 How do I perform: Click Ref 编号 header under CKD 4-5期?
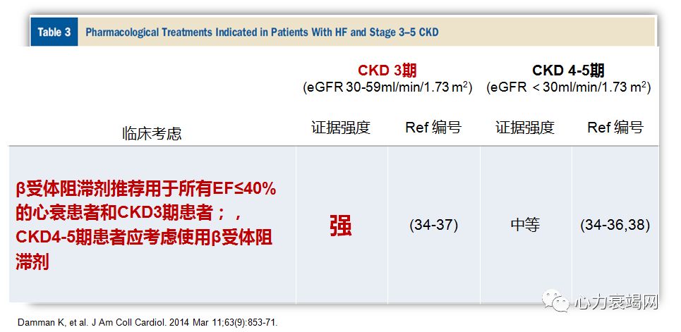coord(615,128)
